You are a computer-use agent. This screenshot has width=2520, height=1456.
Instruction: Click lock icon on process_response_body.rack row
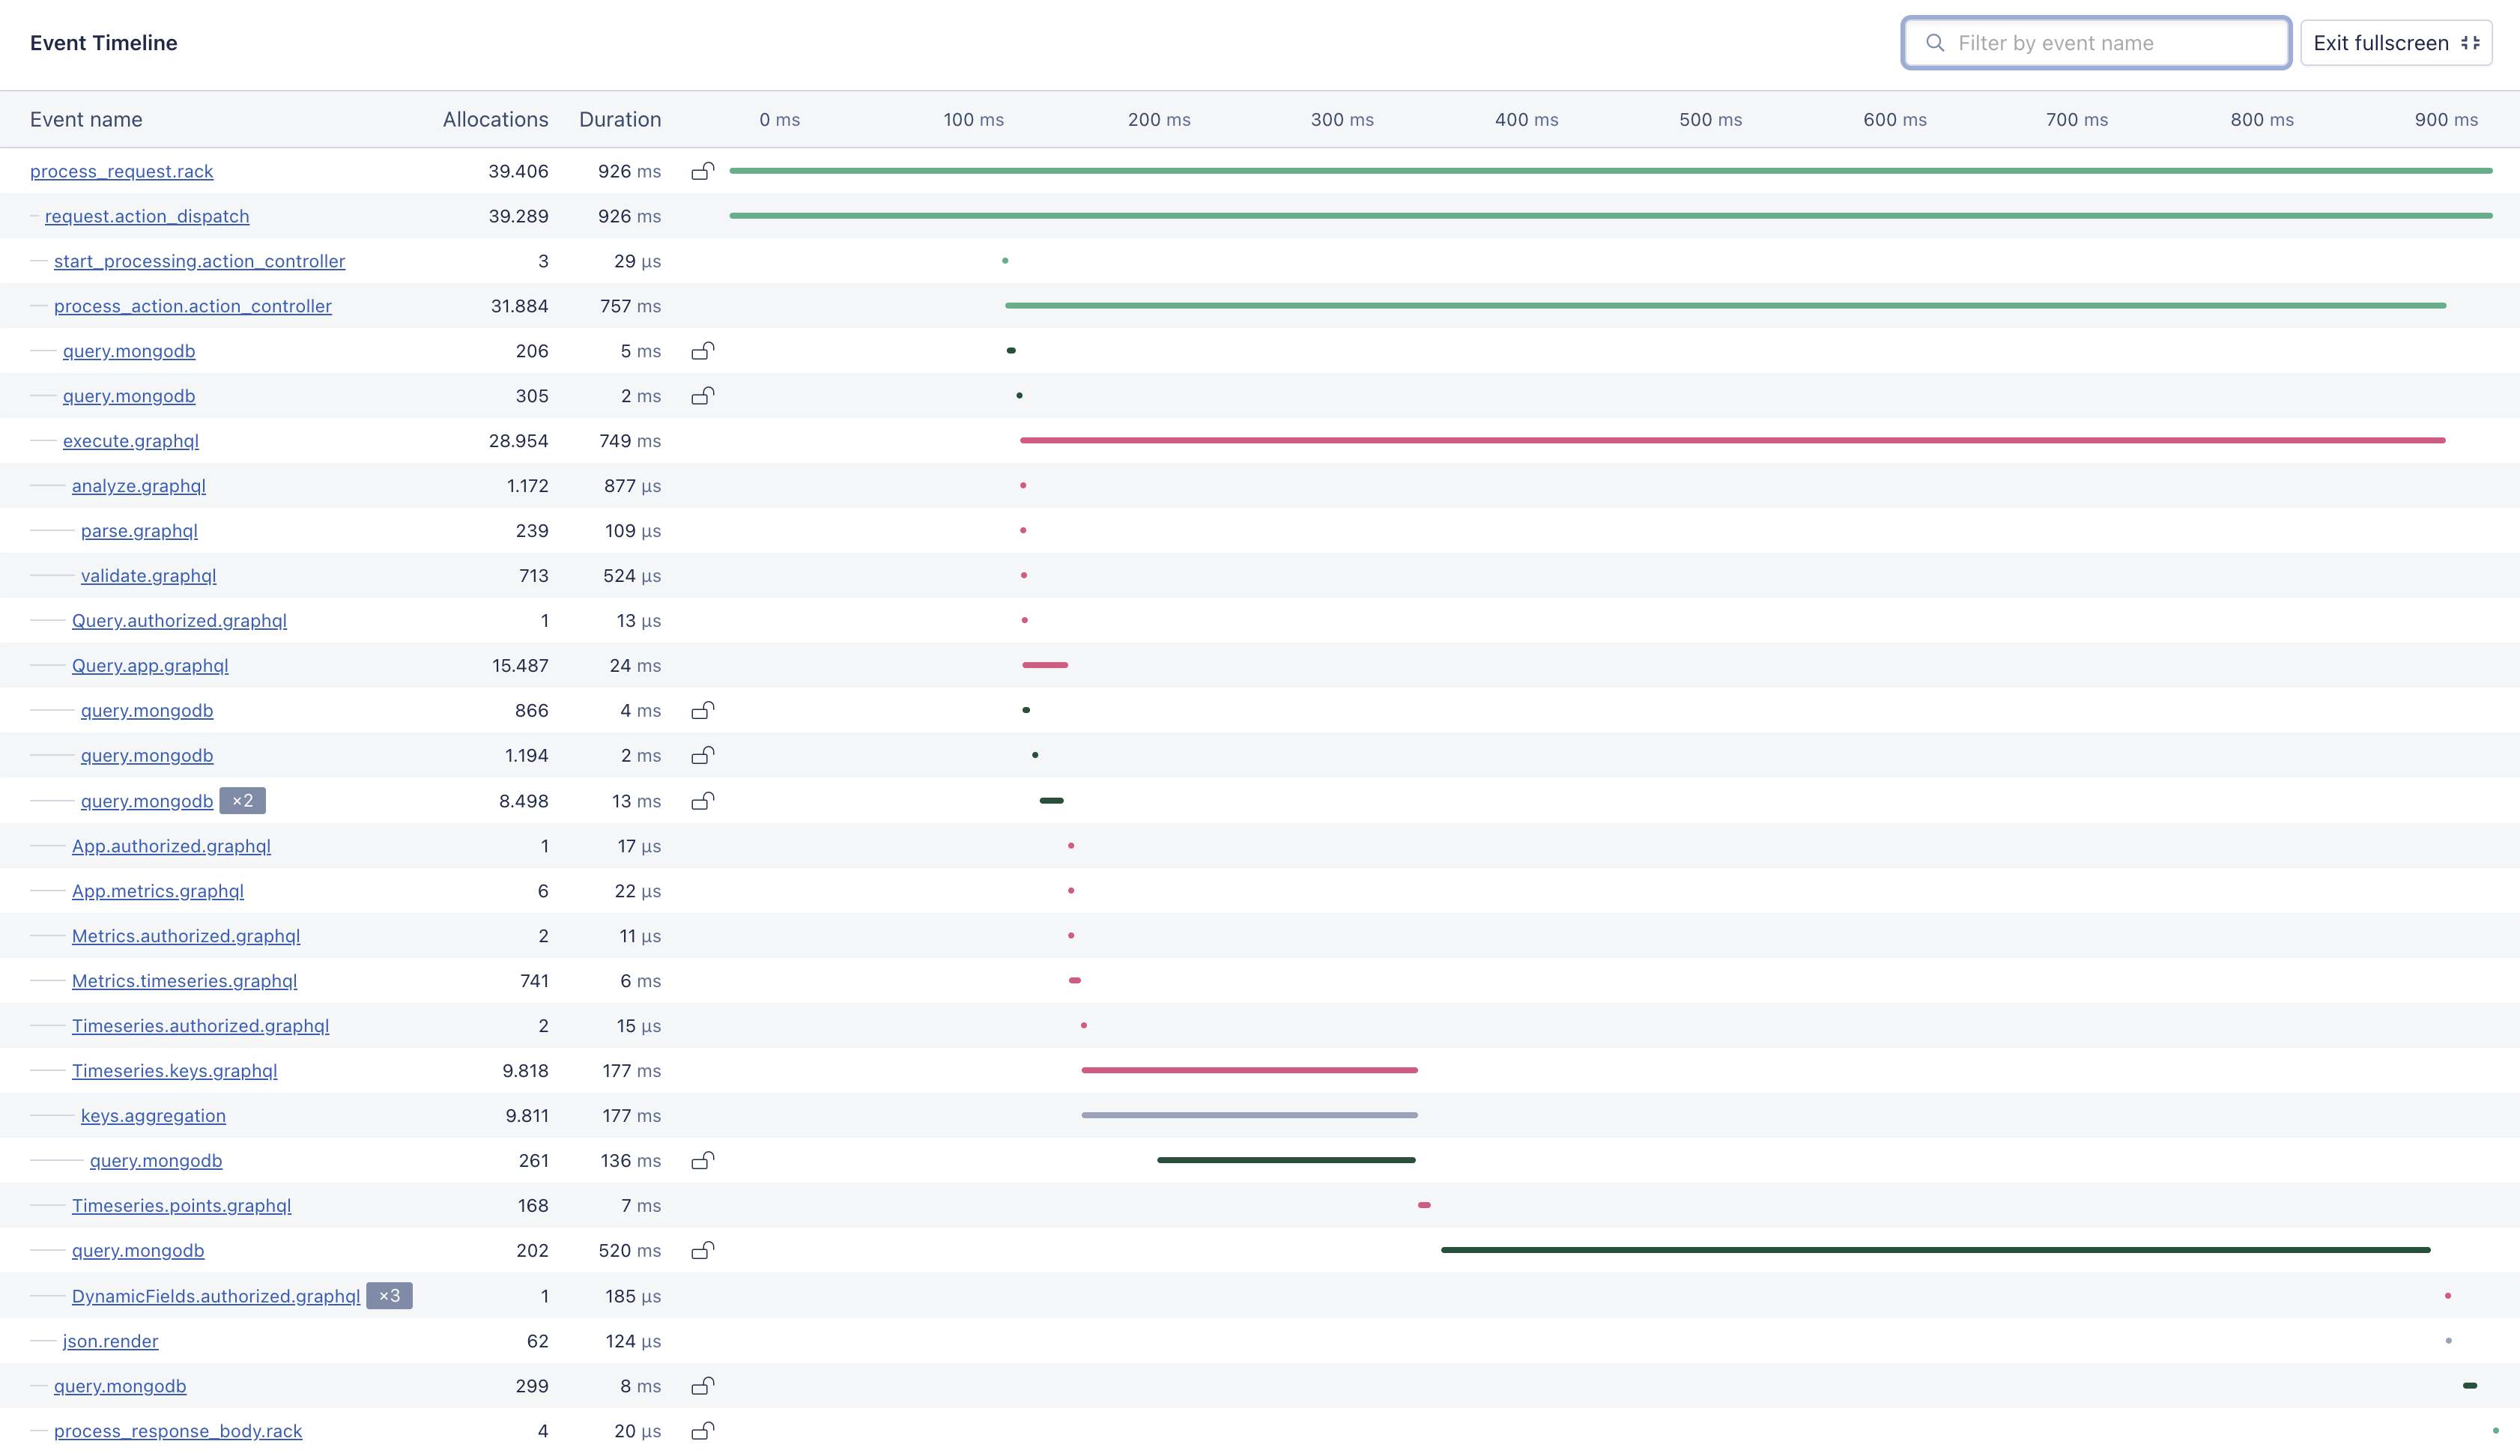tap(703, 1431)
